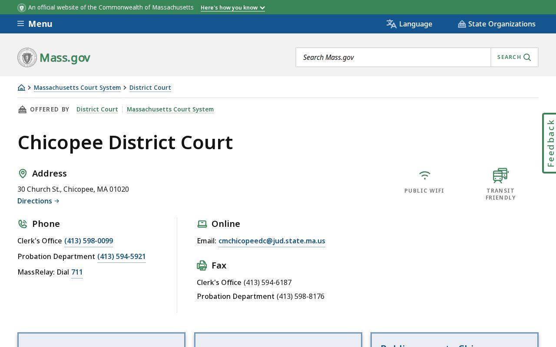This screenshot has height=347, width=556.
Task: Click the Address location pin icon
Action: 23,173
